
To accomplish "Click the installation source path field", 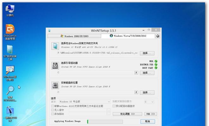I will tap(98, 53).
